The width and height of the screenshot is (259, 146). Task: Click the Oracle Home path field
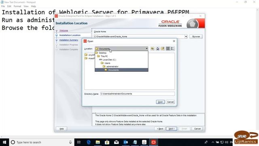[x=139, y=36]
